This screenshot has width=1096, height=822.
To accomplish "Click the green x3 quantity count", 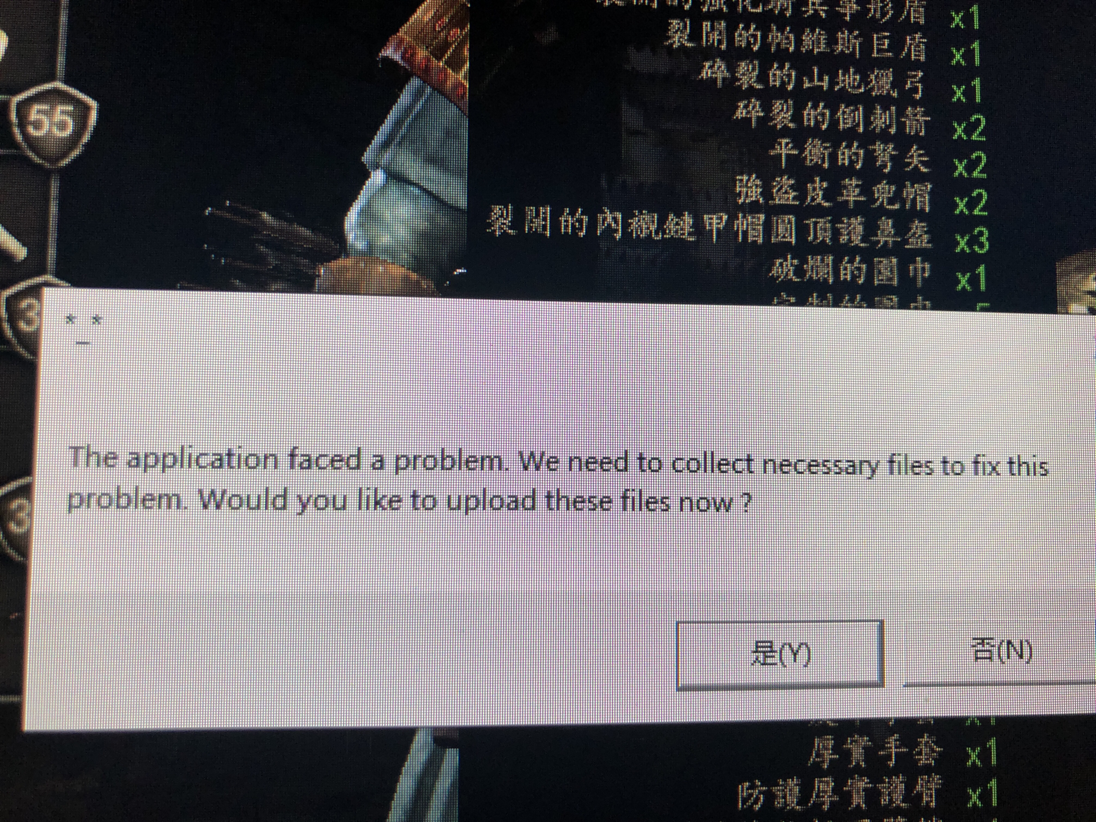I will tap(972, 241).
